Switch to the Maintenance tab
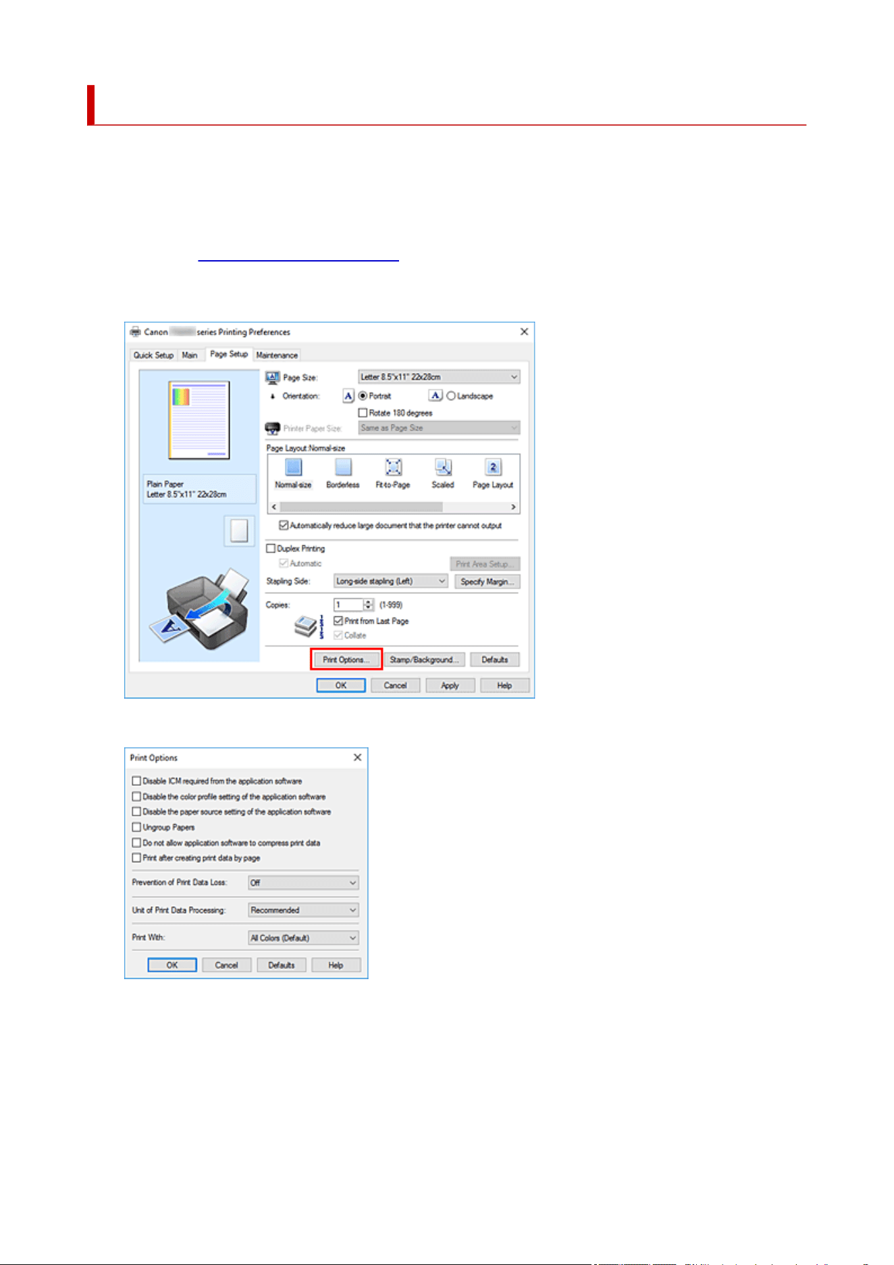 (277, 355)
